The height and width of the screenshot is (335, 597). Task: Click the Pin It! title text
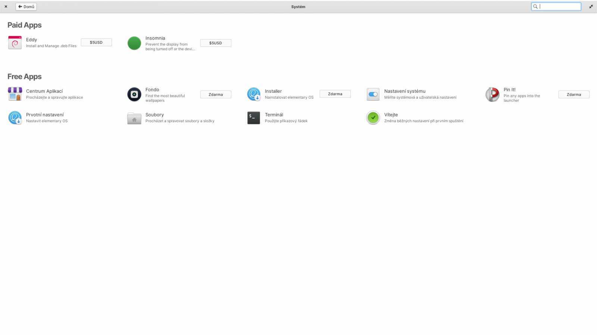[x=510, y=89]
